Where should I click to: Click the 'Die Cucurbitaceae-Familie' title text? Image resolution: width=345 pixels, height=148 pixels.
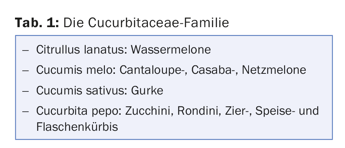(x=146, y=23)
